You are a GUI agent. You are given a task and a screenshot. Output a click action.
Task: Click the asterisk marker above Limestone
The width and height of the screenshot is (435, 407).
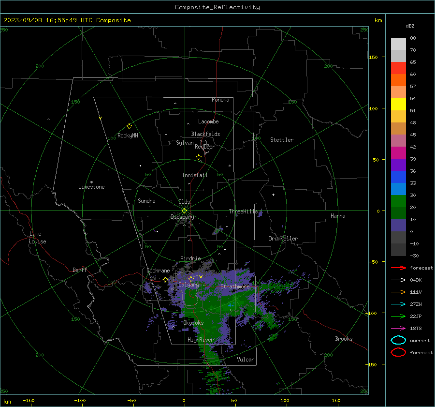point(91,182)
